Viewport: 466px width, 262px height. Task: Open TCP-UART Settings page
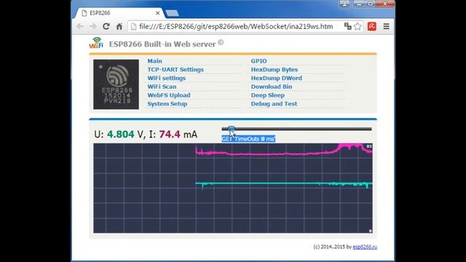point(175,70)
